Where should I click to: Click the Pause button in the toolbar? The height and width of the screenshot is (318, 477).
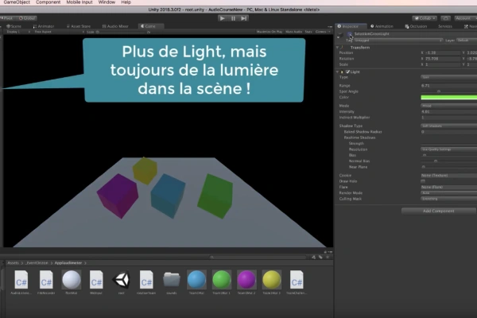pyautogui.click(x=232, y=17)
